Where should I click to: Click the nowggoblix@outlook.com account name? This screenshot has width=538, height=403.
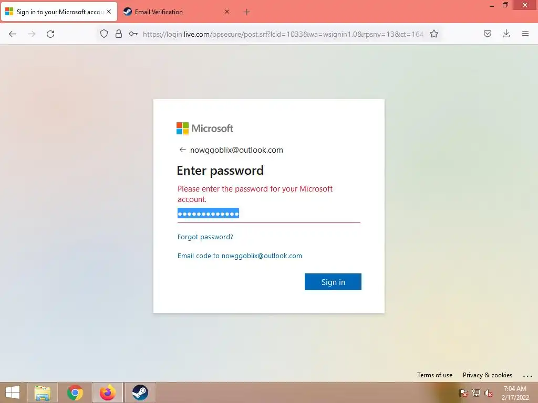coord(236,150)
